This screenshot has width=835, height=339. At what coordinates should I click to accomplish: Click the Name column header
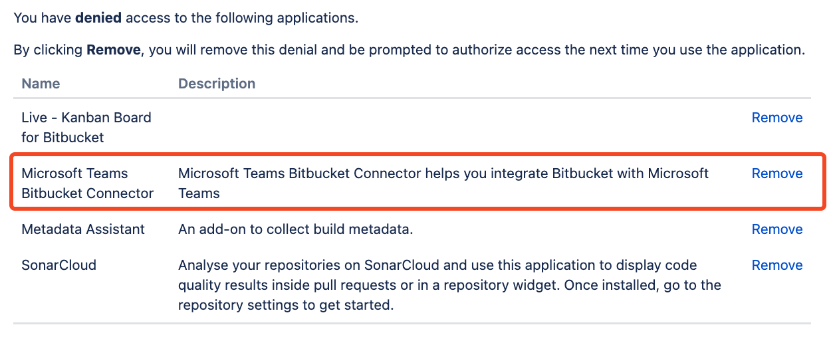[x=41, y=84]
